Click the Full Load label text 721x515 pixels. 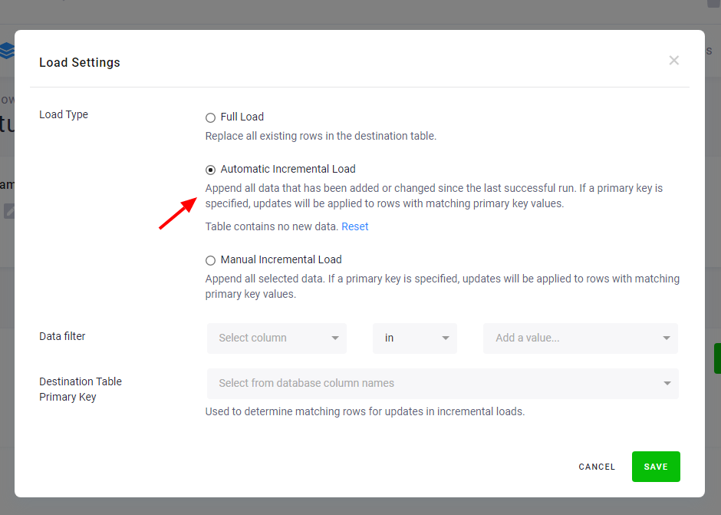click(242, 117)
